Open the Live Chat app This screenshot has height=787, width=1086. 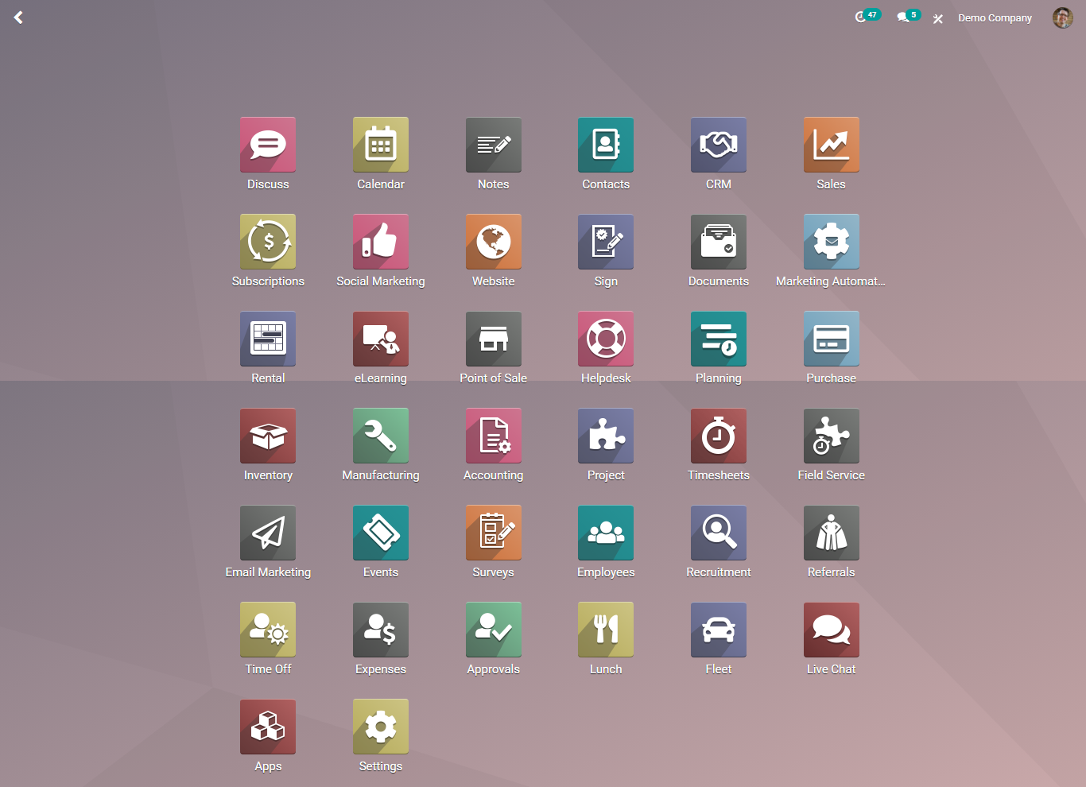point(832,630)
